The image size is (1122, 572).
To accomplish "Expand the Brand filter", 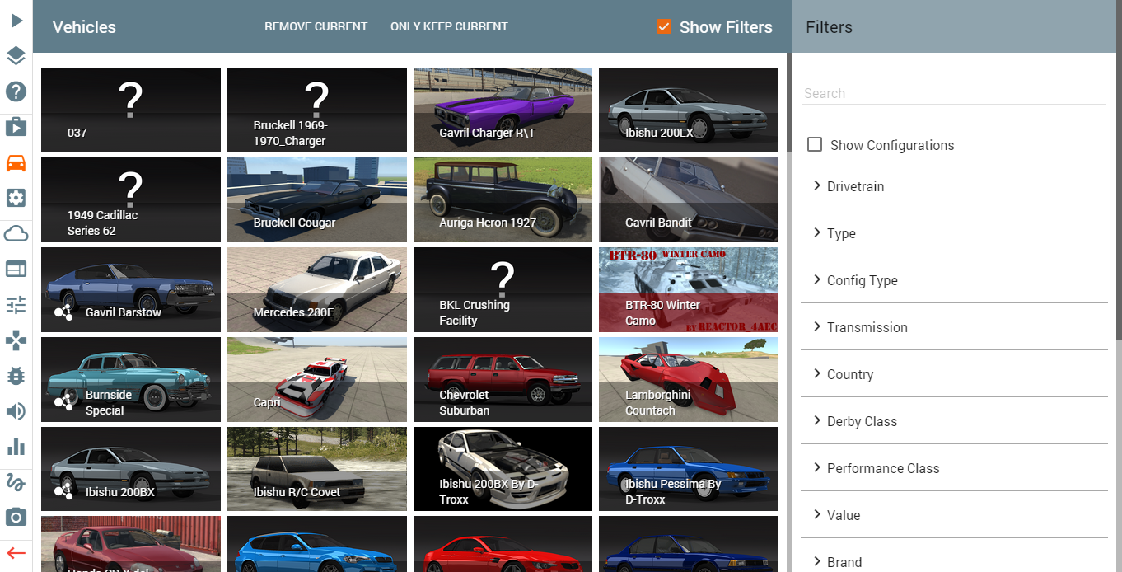I will click(954, 560).
